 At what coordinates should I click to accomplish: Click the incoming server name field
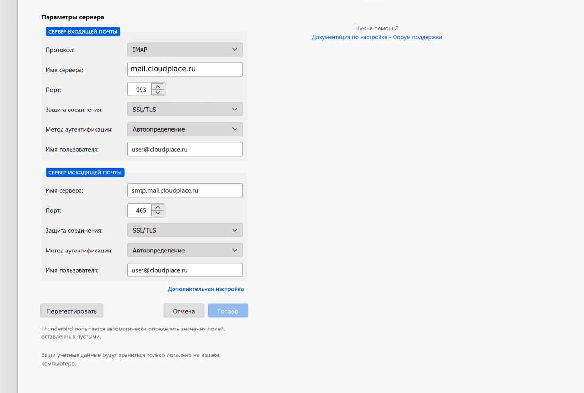(185, 69)
